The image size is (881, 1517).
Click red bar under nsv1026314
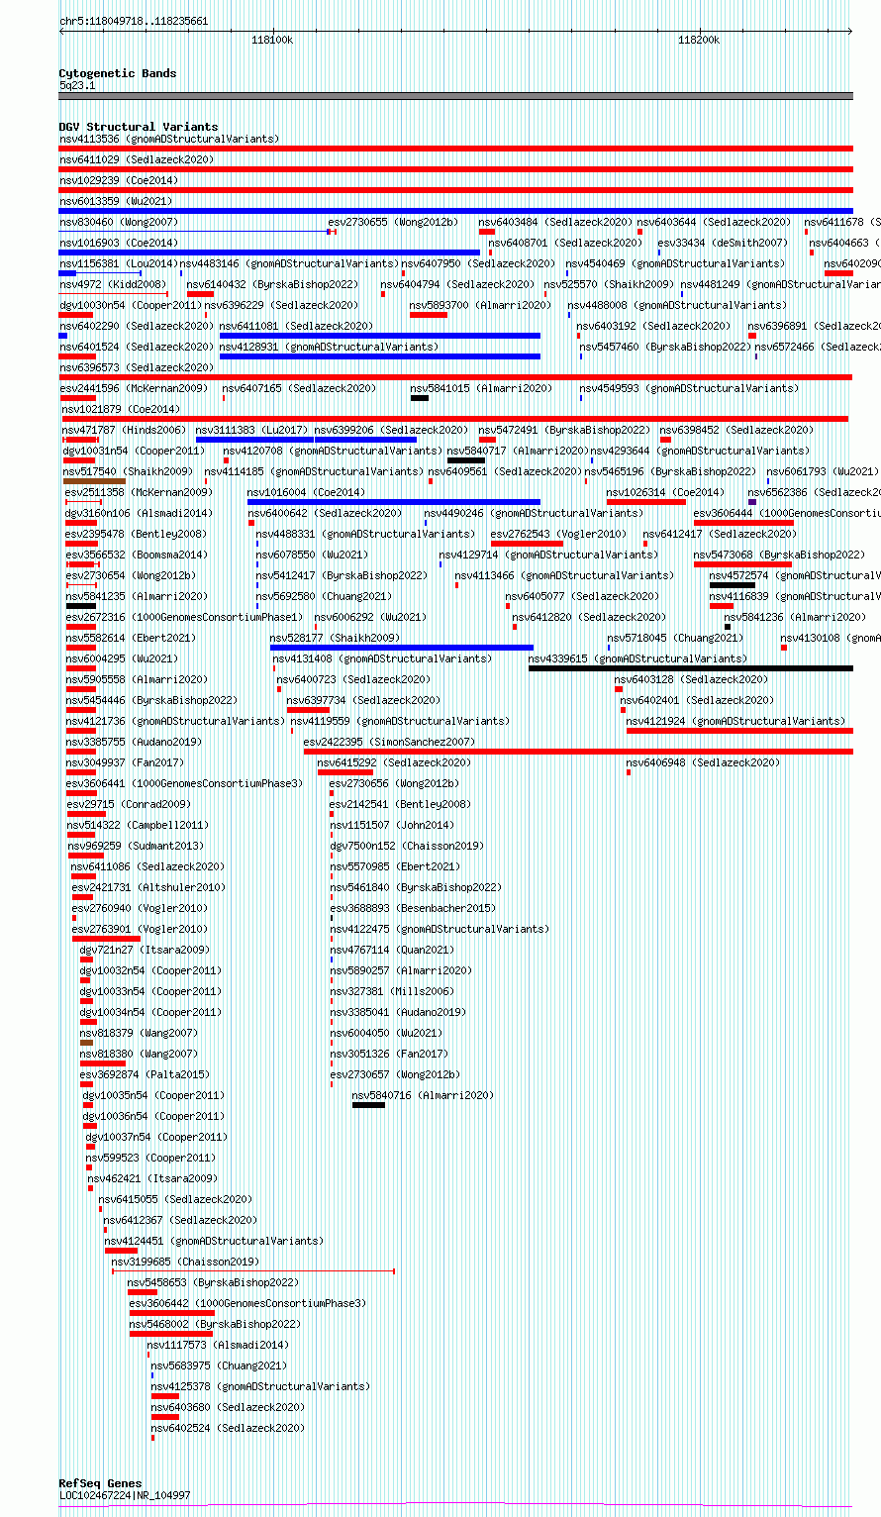point(646,502)
